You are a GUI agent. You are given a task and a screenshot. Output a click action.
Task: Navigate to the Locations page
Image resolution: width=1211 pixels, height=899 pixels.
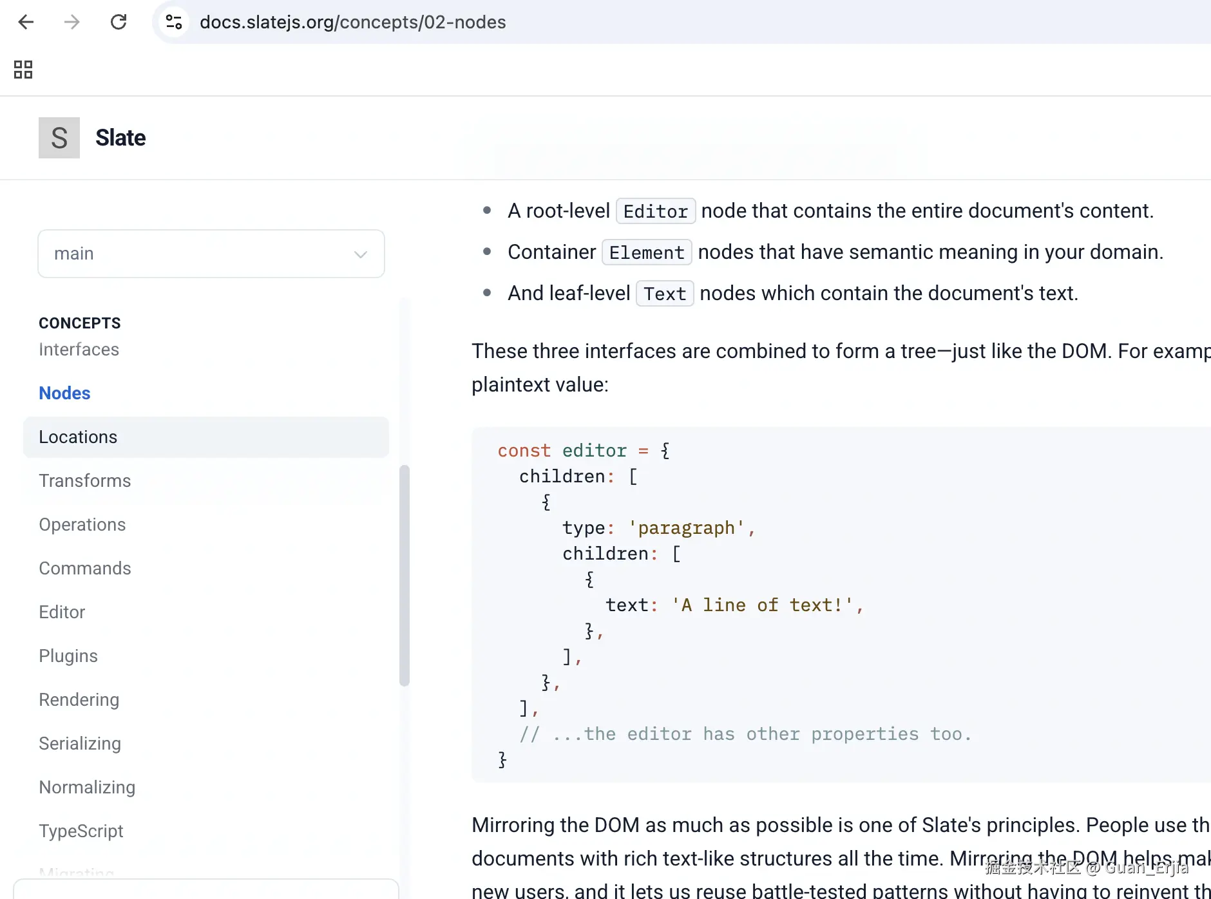click(x=206, y=437)
